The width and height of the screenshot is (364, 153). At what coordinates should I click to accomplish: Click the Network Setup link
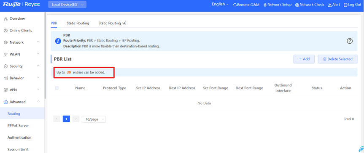278,5
